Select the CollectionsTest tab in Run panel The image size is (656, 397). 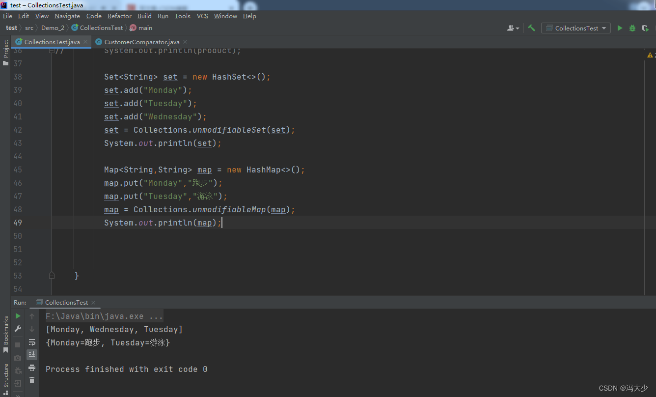pos(66,303)
